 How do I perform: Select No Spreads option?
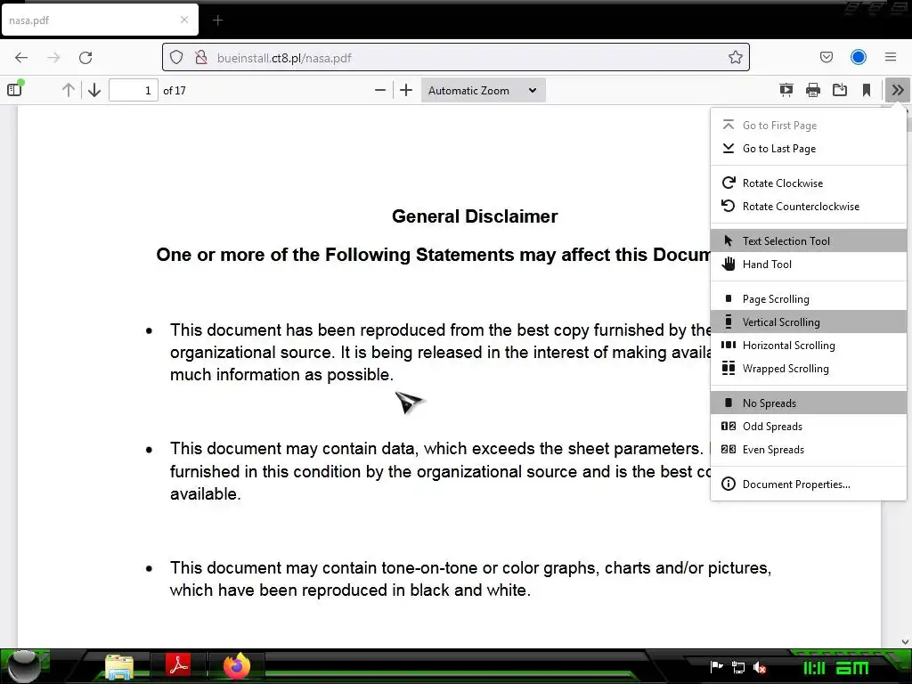(x=809, y=403)
